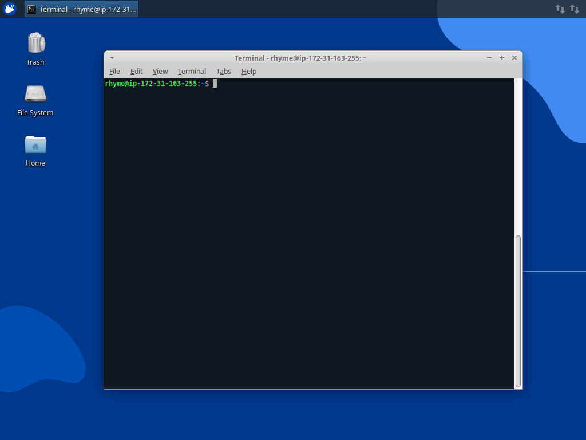The width and height of the screenshot is (586, 440).
Task: Open the Edit menu
Action: pyautogui.click(x=136, y=71)
